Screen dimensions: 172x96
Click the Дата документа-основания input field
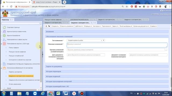pos(86,55)
